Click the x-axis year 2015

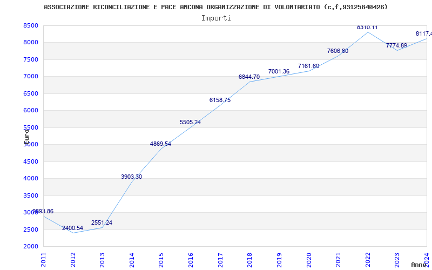click(x=161, y=260)
